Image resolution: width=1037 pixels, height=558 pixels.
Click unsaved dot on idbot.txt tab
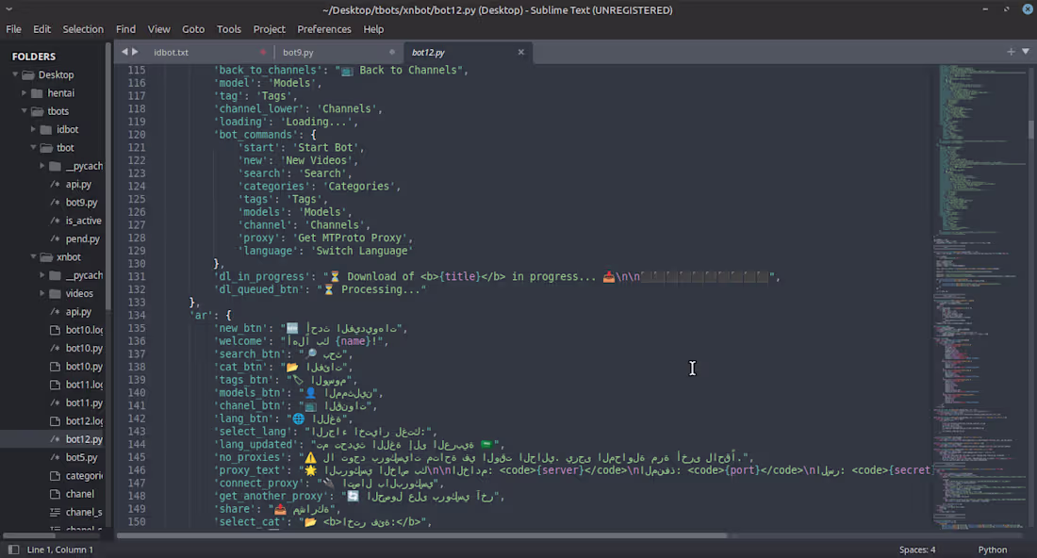coord(263,52)
